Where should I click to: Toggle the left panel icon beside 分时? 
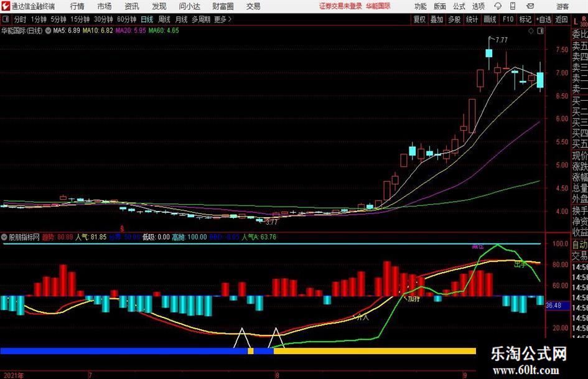point(6,19)
